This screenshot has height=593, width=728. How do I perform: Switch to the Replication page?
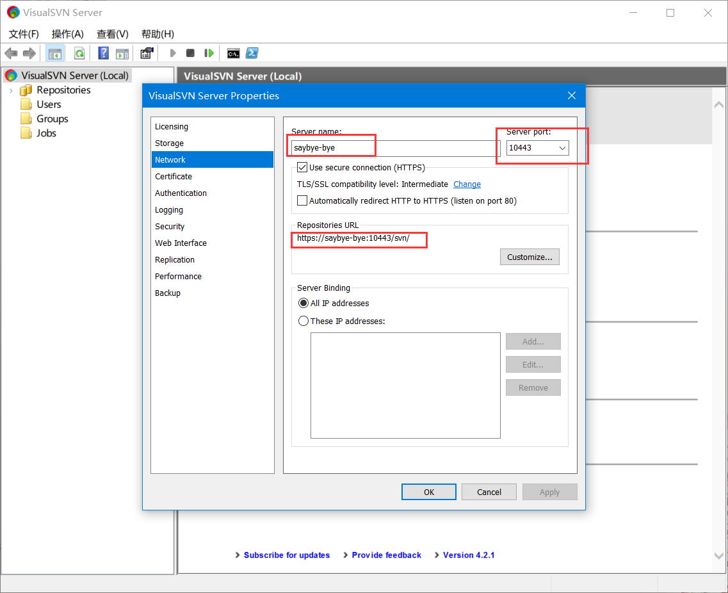coord(212,259)
